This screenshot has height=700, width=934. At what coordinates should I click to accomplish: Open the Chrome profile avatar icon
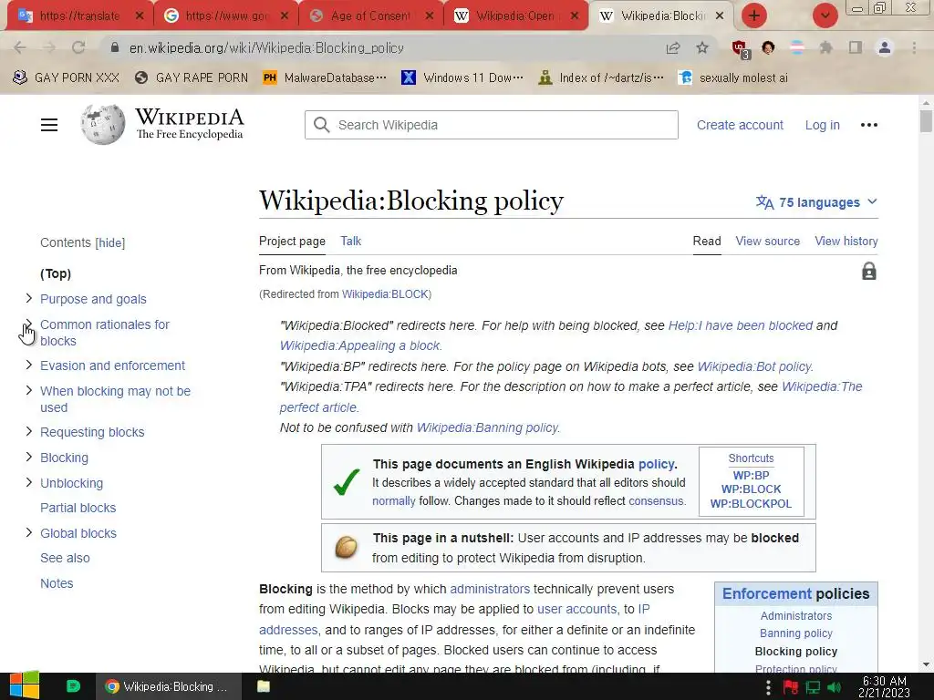click(885, 47)
